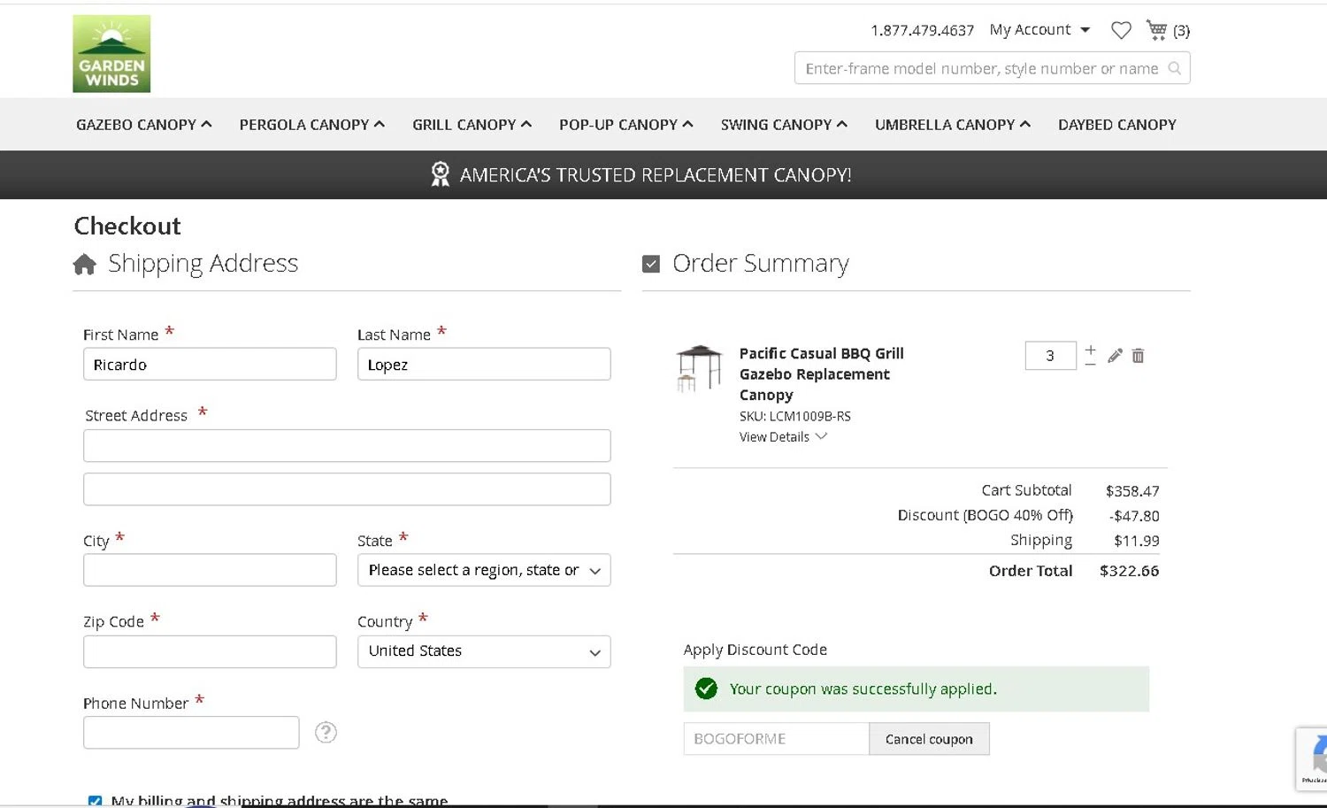Click the 1.877.479.4637 phone number
Image resolution: width=1327 pixels, height=808 pixels.
tap(923, 30)
